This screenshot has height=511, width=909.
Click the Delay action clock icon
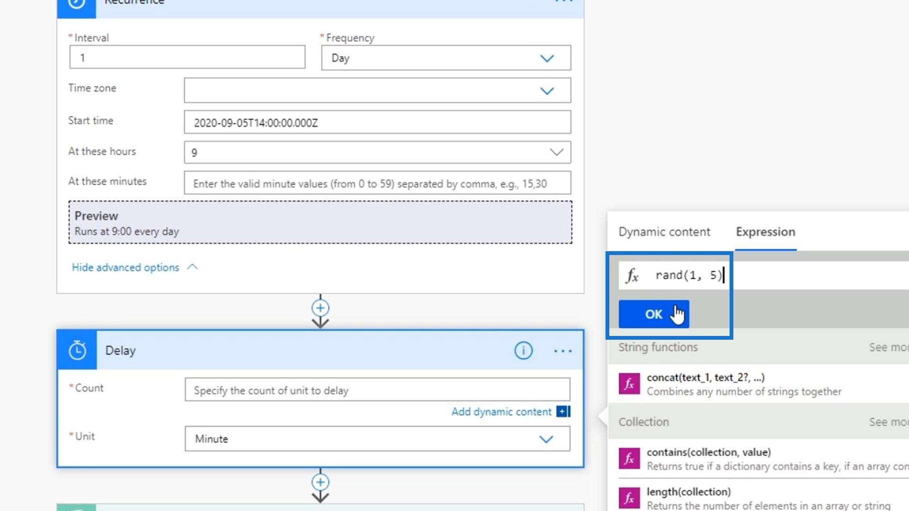(x=77, y=350)
